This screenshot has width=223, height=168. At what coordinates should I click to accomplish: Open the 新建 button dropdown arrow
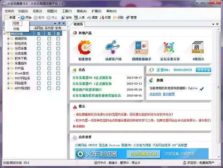(18, 18)
